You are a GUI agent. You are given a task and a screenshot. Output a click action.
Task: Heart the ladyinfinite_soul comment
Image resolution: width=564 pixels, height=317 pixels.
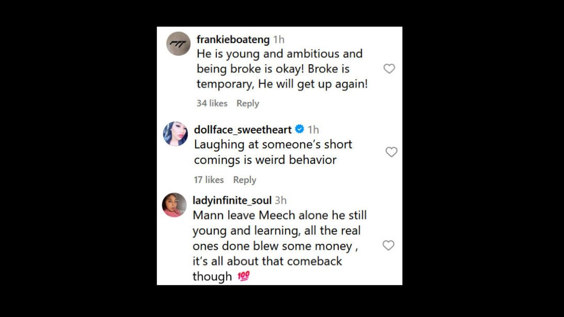pyautogui.click(x=388, y=246)
